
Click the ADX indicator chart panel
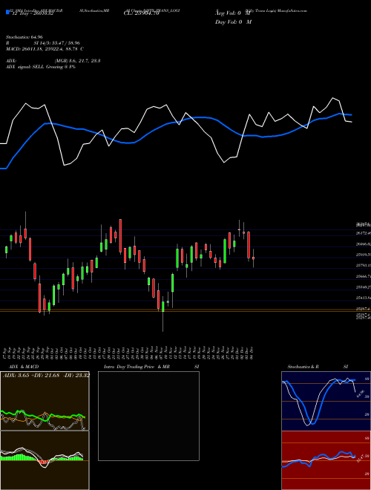[x=45, y=401]
